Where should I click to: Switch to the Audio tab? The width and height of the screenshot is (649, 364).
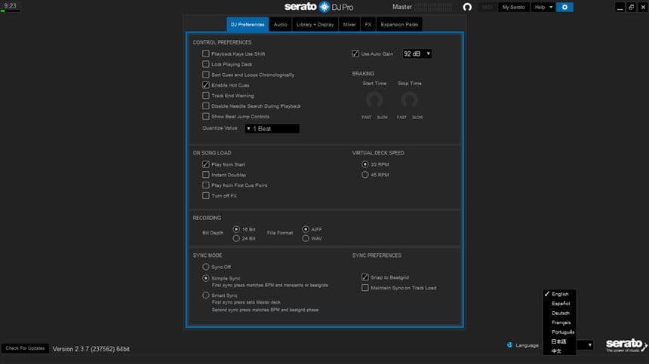280,24
